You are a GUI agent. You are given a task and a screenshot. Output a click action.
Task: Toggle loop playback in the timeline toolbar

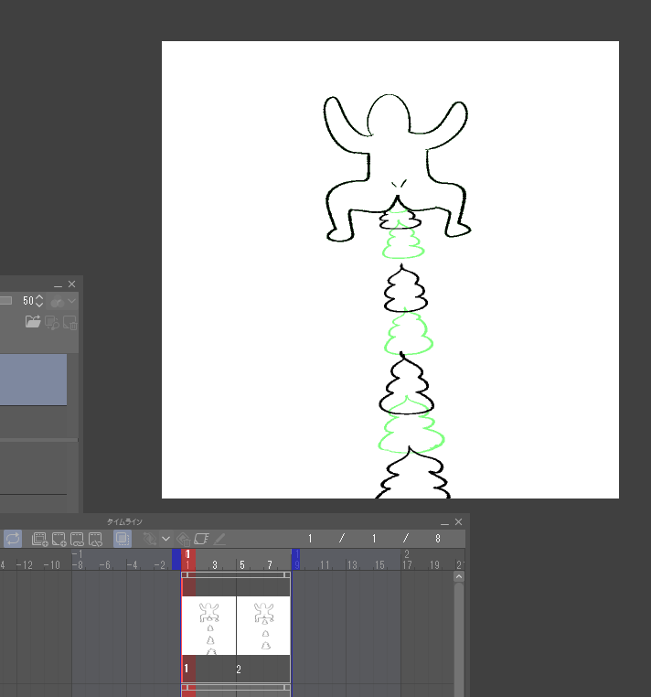click(x=13, y=539)
